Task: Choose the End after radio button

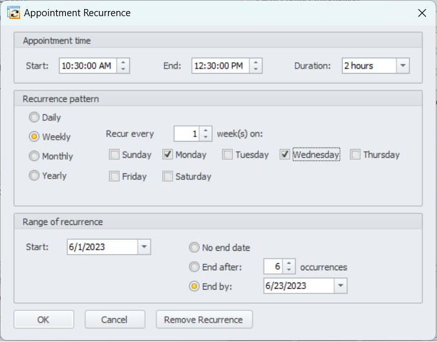Action: [194, 266]
